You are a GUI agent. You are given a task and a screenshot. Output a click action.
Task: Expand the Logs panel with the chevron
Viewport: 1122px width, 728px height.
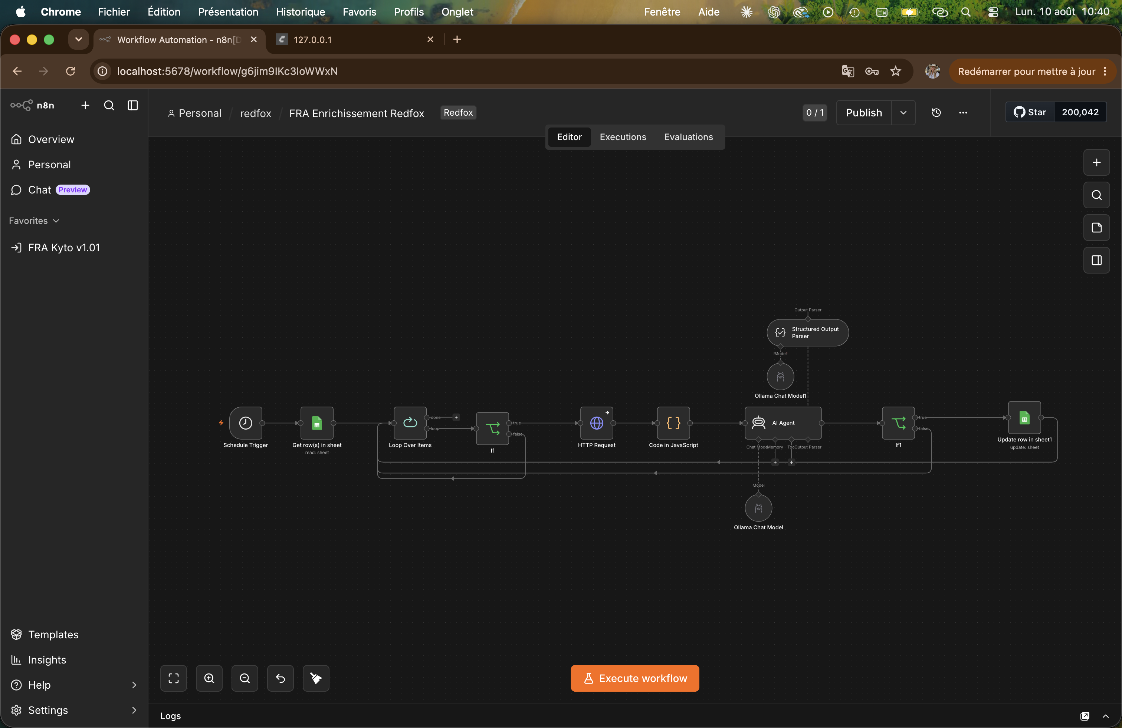click(x=1106, y=716)
